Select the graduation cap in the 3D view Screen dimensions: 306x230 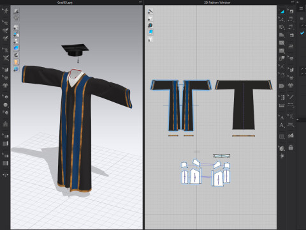pos(75,51)
